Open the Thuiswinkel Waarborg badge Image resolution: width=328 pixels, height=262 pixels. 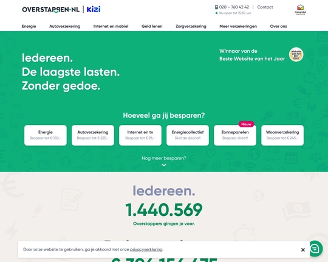(x=300, y=10)
